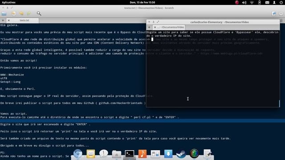Viewport: 285px width, 160px height.
Task: Open the battery indicator
Action: [x=259, y=2]
